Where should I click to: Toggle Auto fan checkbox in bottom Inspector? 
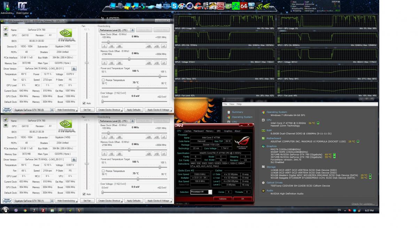(x=84, y=194)
